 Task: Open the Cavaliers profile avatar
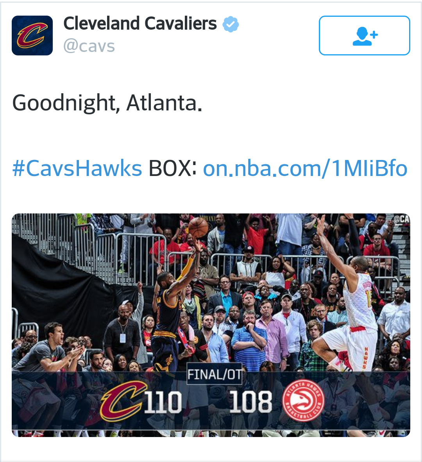[32, 36]
